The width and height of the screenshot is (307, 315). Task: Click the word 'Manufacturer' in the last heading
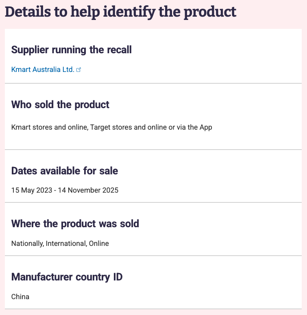[42, 277]
